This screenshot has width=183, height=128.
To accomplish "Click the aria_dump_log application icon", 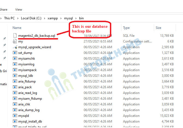I will [x=15, y=110].
